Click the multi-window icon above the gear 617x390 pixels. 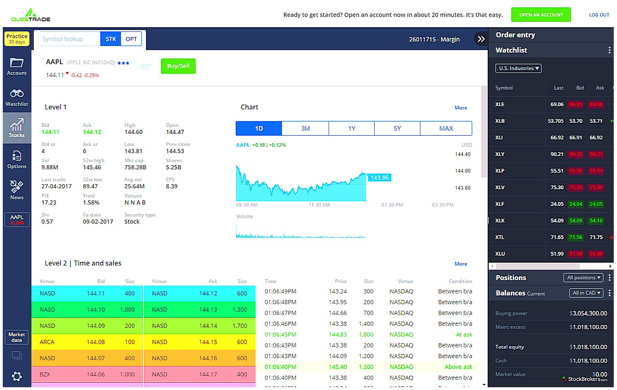17,355
